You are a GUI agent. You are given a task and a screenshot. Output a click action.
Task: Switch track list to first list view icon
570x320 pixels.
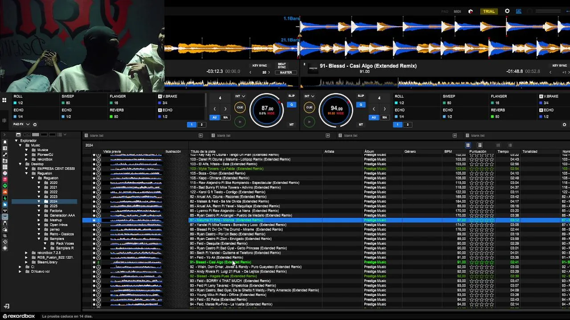[x=468, y=145]
